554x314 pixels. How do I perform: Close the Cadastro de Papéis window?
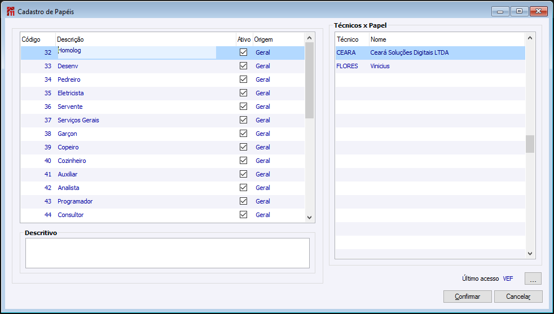[539, 11]
